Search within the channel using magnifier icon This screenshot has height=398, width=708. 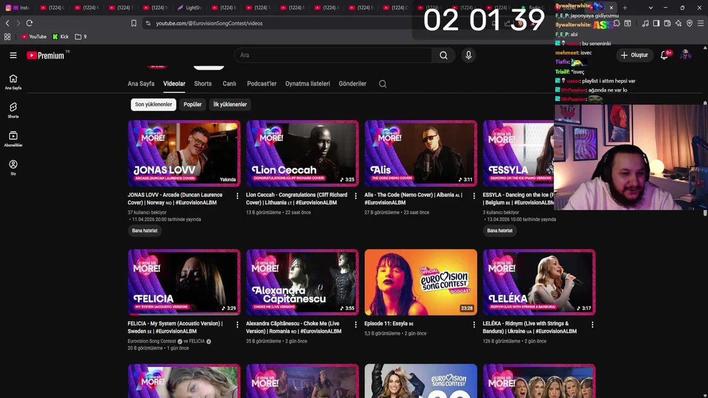click(383, 84)
